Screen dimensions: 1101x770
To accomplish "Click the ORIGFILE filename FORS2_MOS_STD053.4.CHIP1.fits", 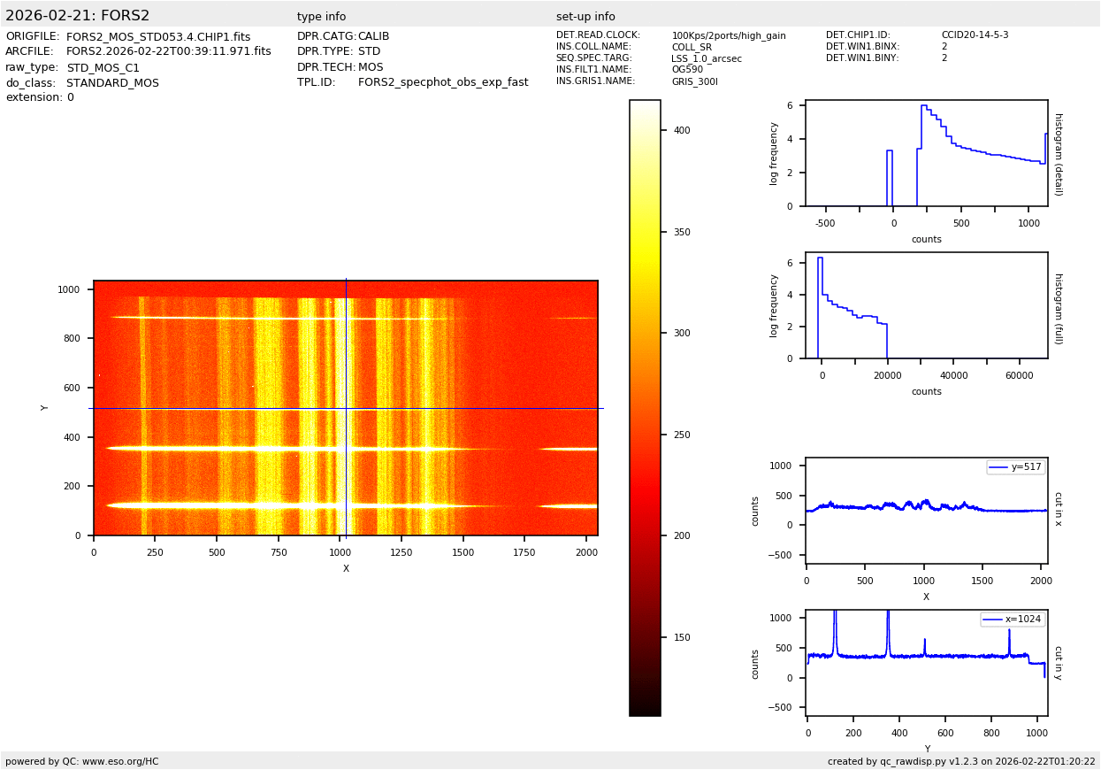I will (x=158, y=37).
